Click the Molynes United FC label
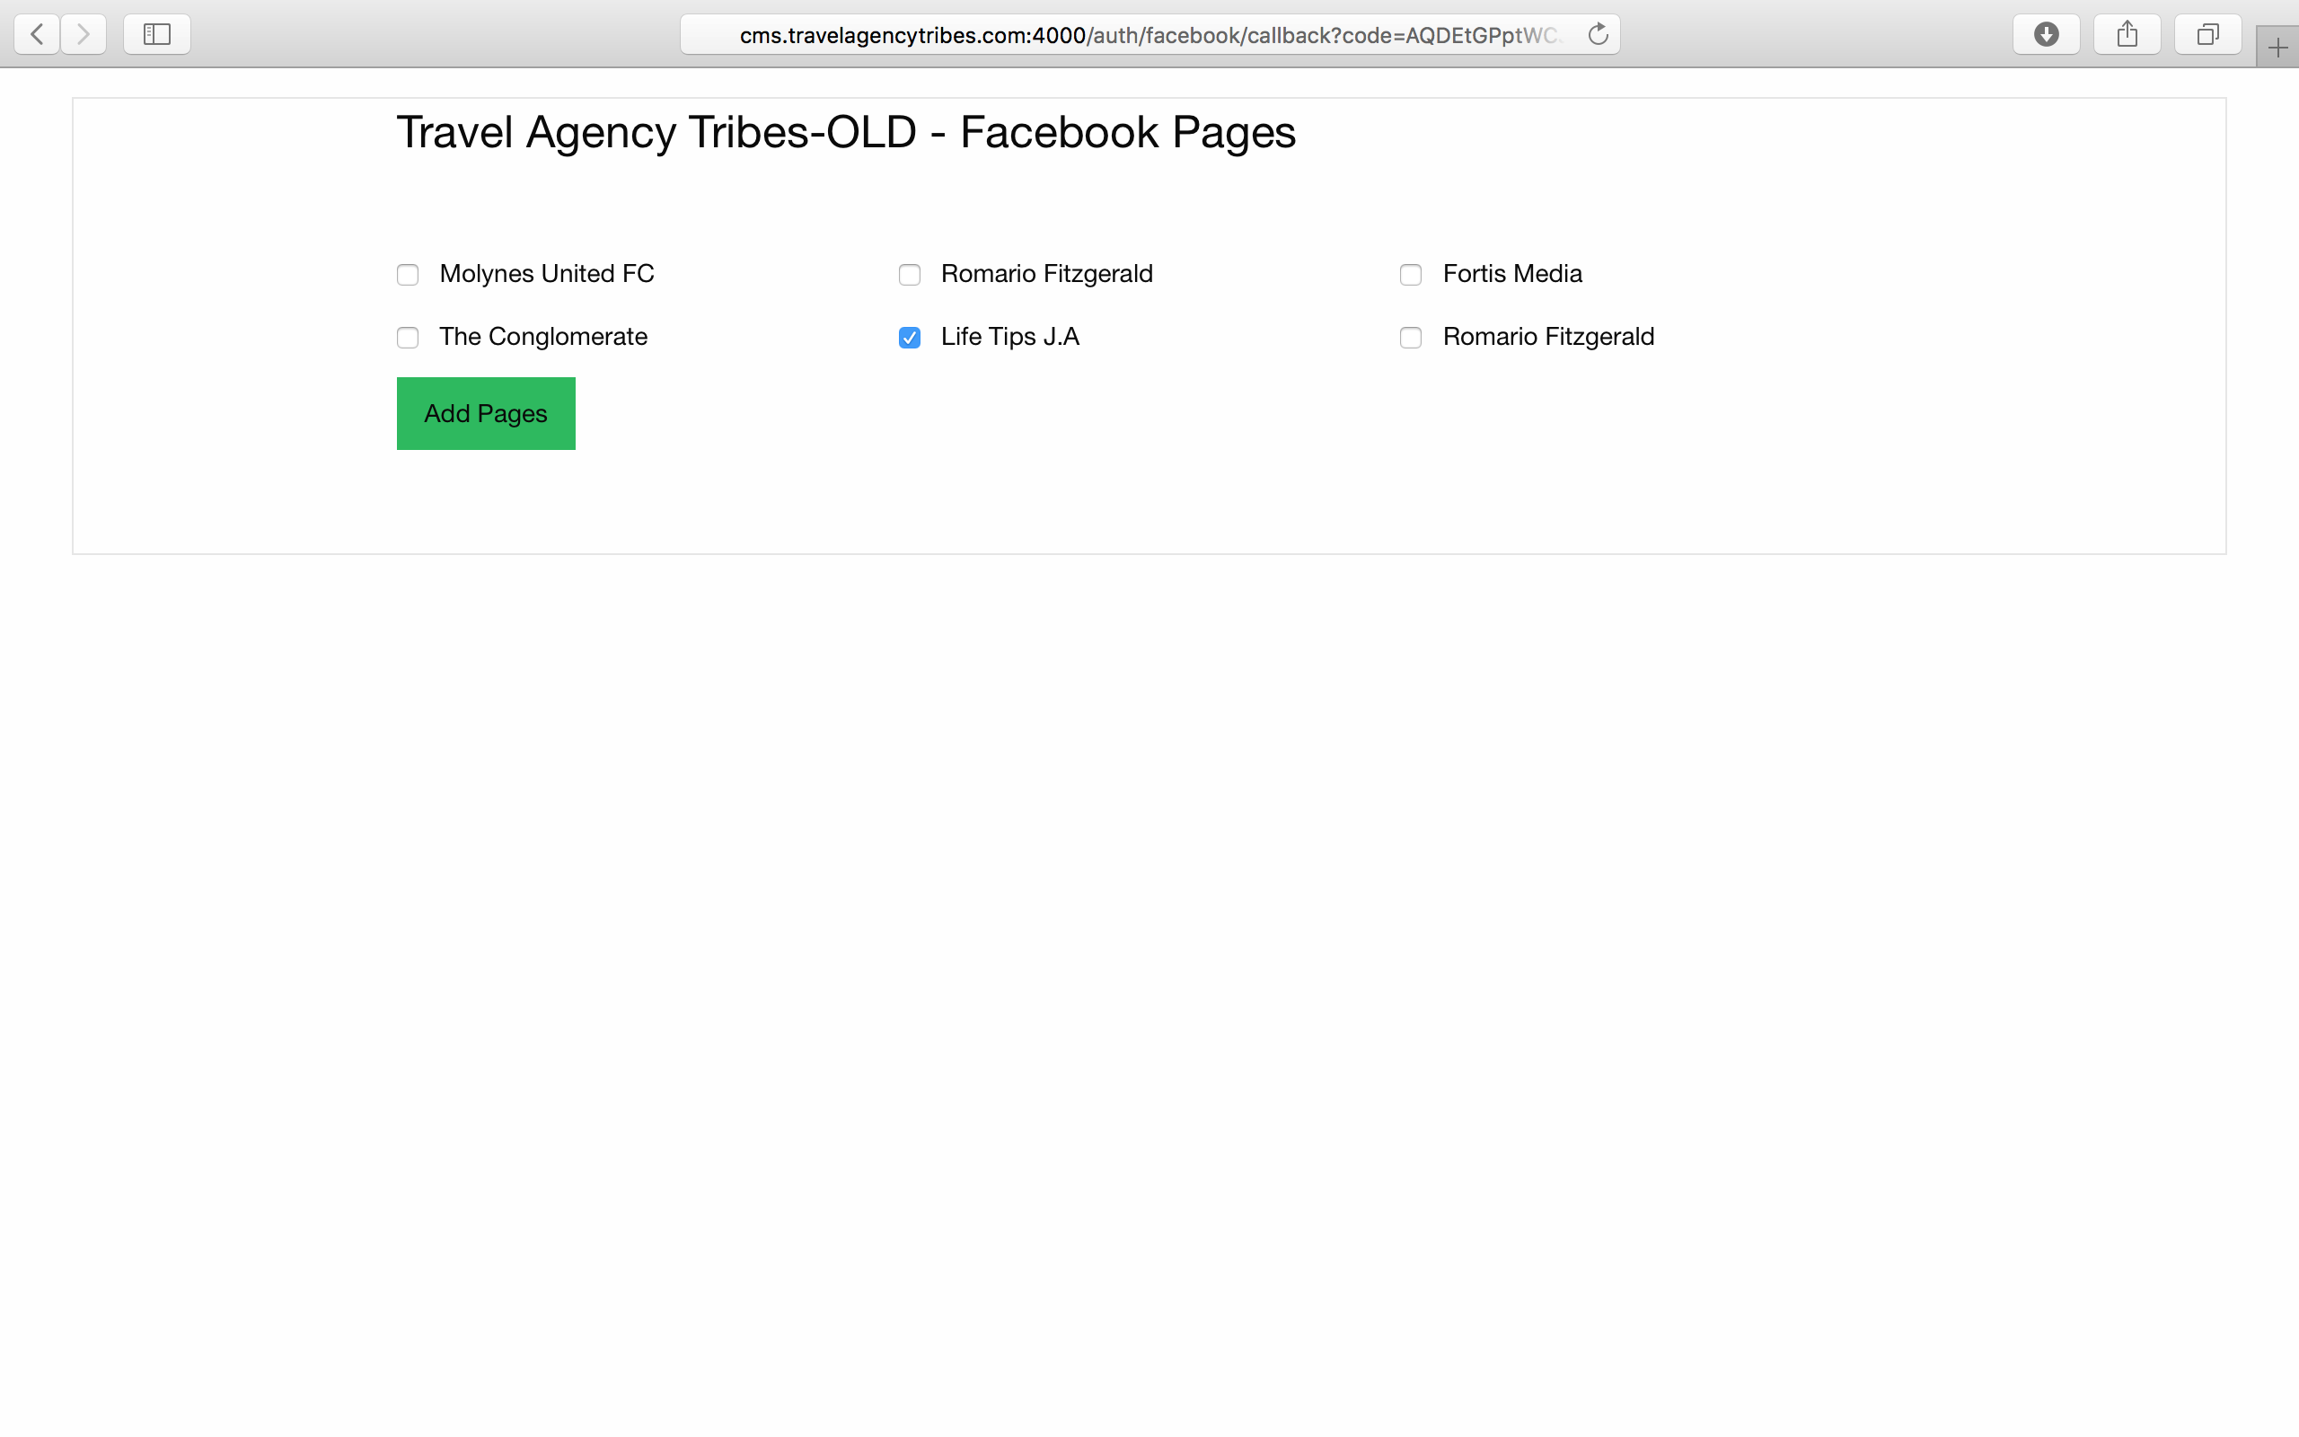Viewport: 2299px width, 1437px height. [x=546, y=274]
